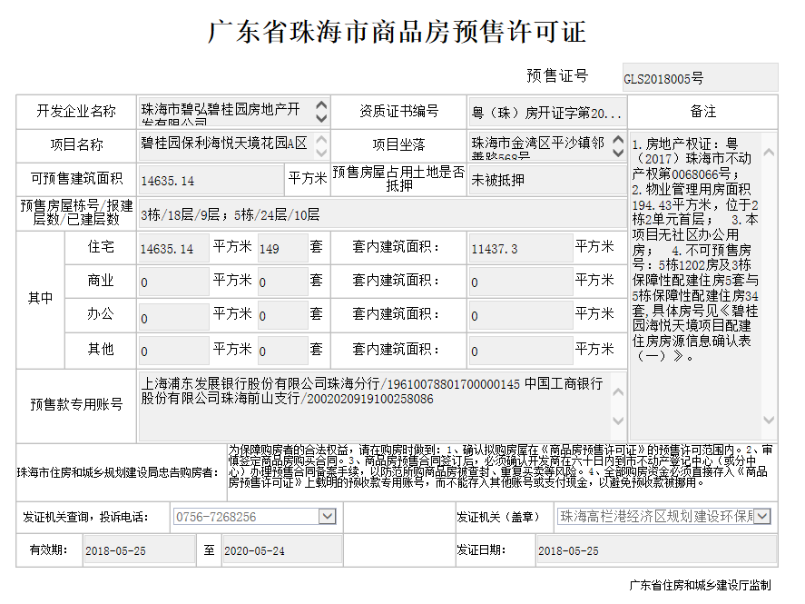This screenshot has height=604, width=805.
Task: Click the down arrow in the 预售款专用账号 box
Action: tap(618, 420)
